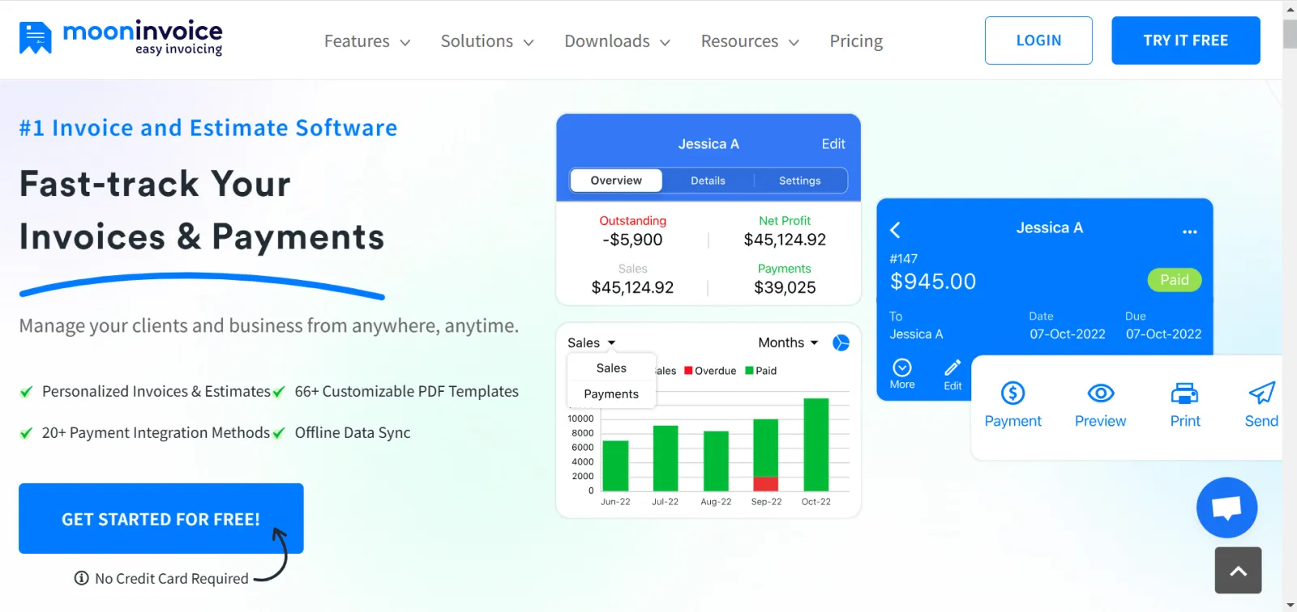The image size is (1297, 612).
Task: Open the Pricing page
Action: [856, 41]
